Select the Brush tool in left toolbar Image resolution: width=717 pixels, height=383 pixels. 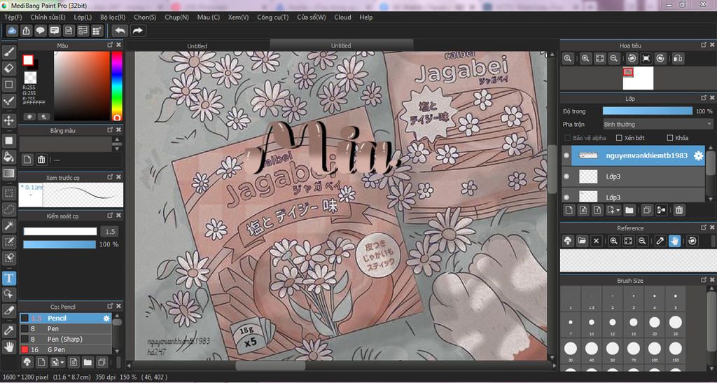pyautogui.click(x=9, y=52)
